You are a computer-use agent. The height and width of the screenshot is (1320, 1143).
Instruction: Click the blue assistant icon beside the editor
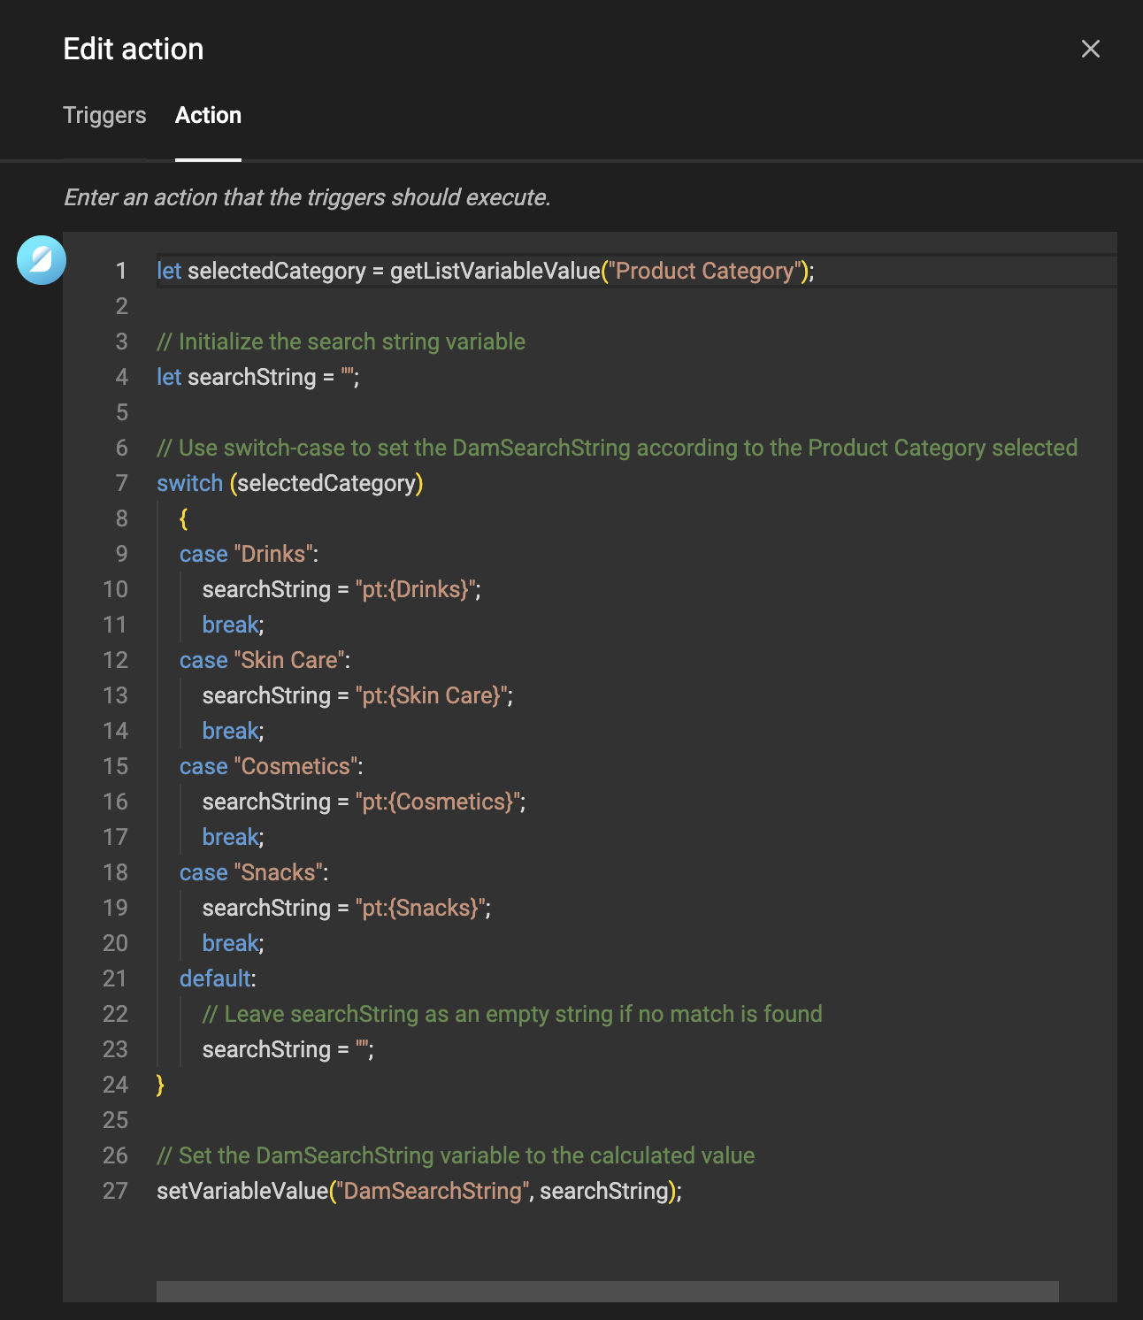click(x=42, y=260)
